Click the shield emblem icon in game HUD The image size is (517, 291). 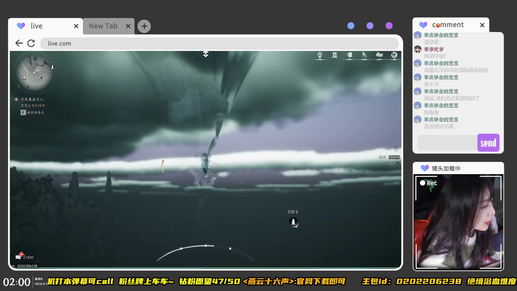(x=320, y=55)
